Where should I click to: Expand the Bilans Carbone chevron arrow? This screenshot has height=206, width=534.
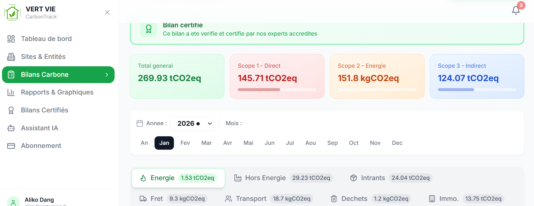[107, 75]
